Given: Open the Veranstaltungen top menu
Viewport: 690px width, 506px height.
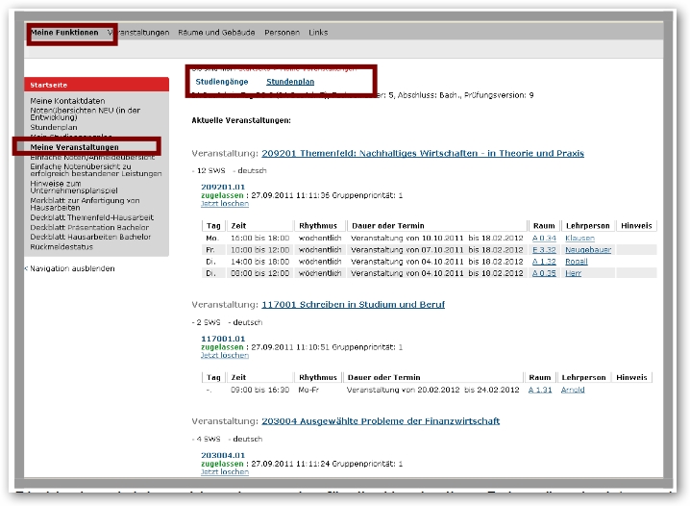Looking at the screenshot, I should click(x=138, y=33).
